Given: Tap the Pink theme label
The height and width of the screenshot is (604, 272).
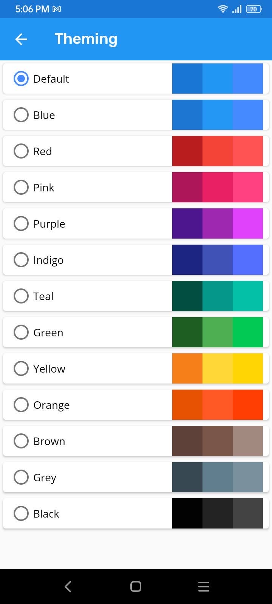Looking at the screenshot, I should click(x=44, y=188).
